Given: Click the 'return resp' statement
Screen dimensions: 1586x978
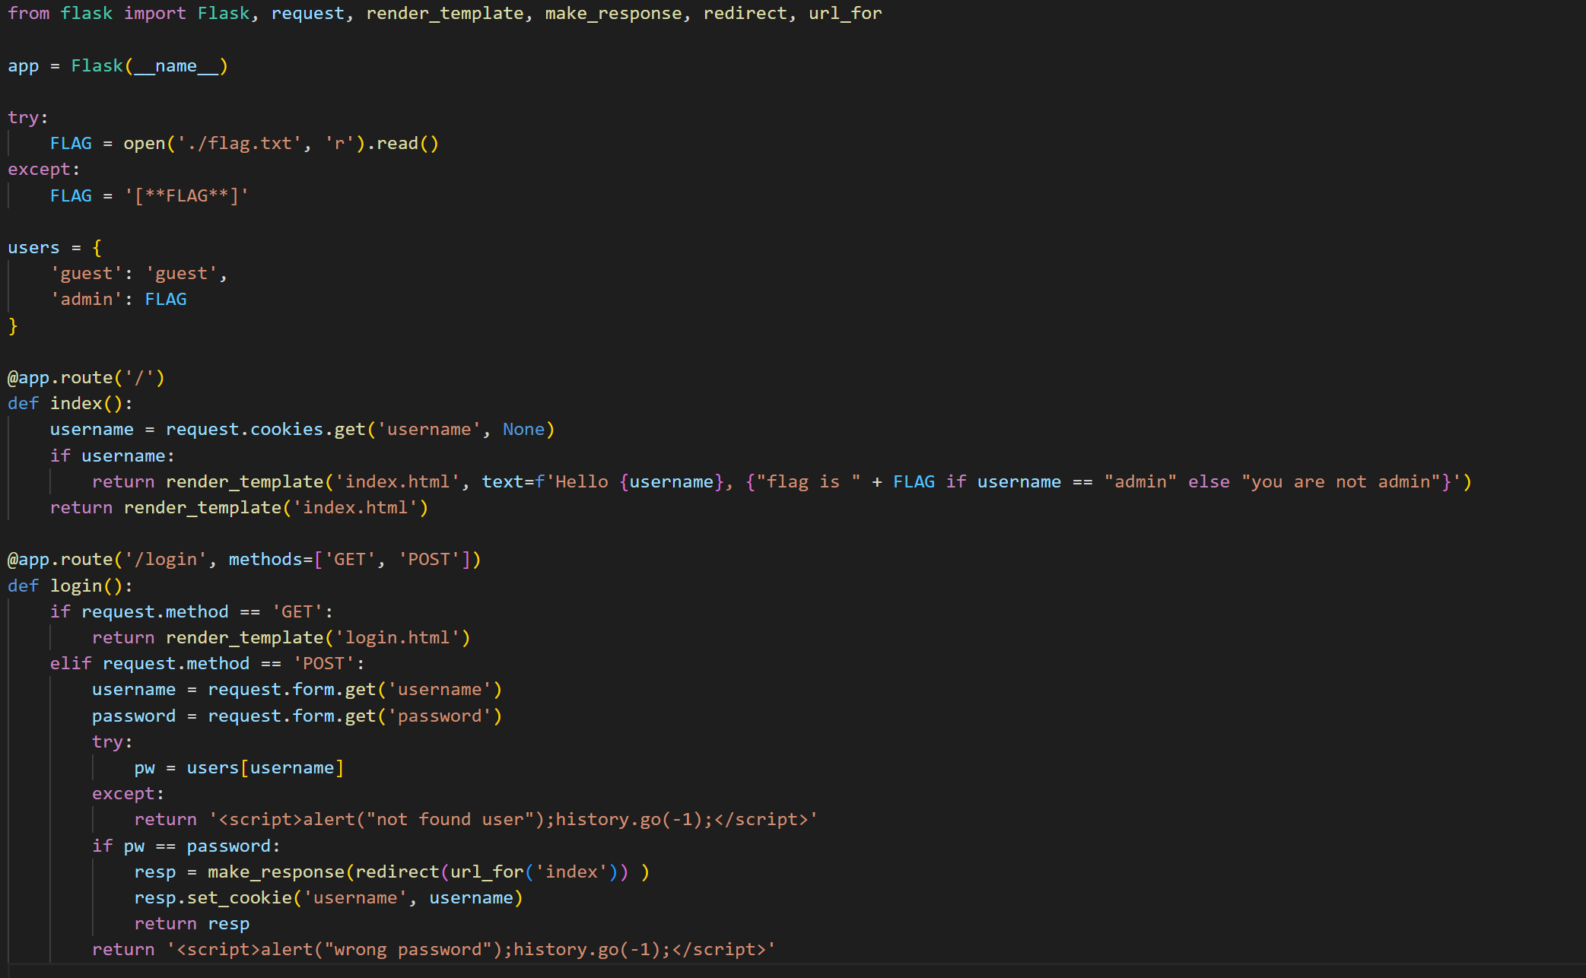Looking at the screenshot, I should [x=192, y=924].
